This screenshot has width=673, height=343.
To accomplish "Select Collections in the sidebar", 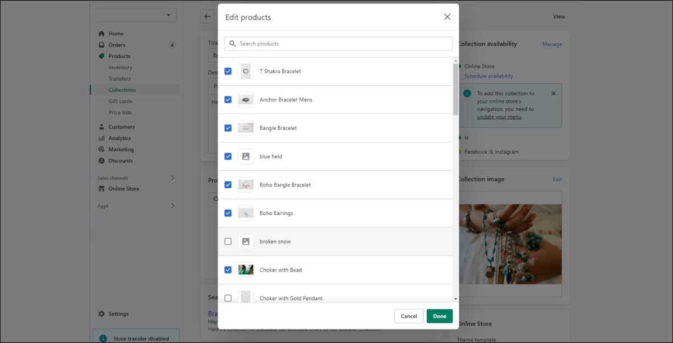I will coord(122,90).
